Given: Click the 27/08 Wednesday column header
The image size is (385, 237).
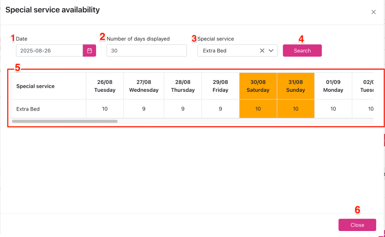Looking at the screenshot, I should (x=144, y=86).
